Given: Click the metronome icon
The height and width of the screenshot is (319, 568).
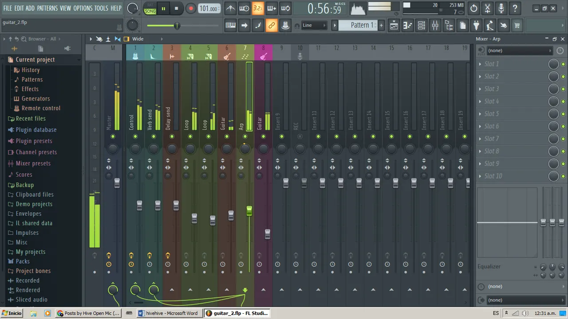Looking at the screenshot, I should 230,8.
